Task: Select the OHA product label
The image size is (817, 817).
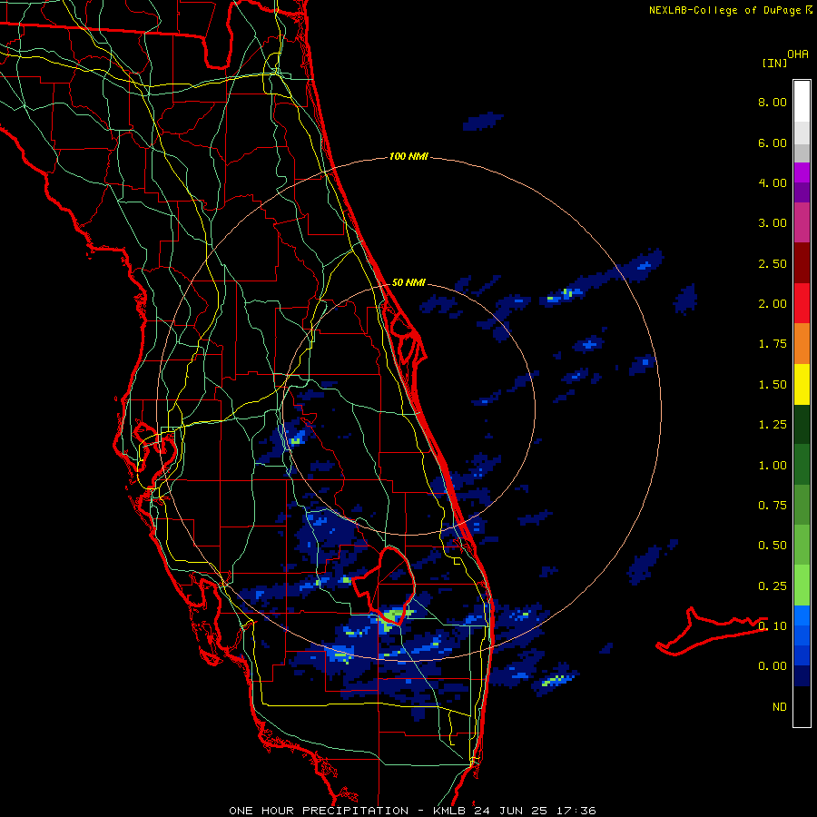Action: (x=798, y=54)
